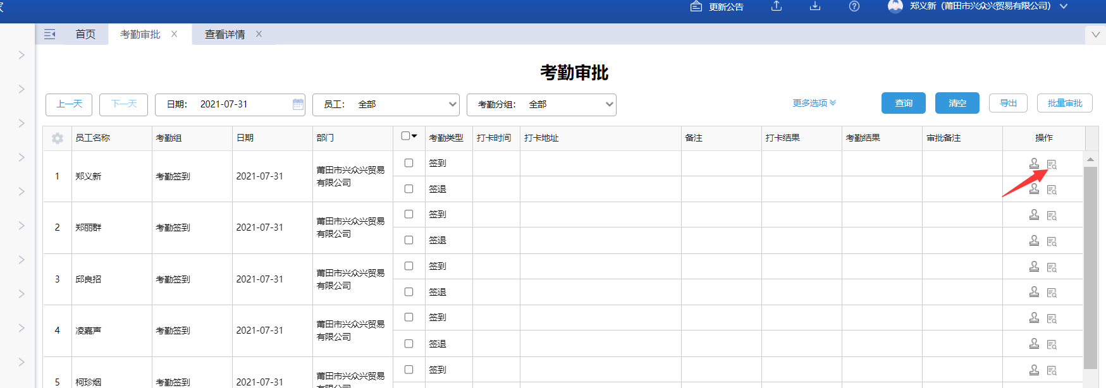Open view-details icon for 邱良招's 签到 row
Screen dimensions: 1106x388
pos(1052,267)
